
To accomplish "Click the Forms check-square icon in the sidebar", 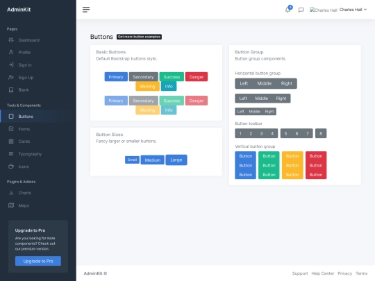I will [11, 129].
